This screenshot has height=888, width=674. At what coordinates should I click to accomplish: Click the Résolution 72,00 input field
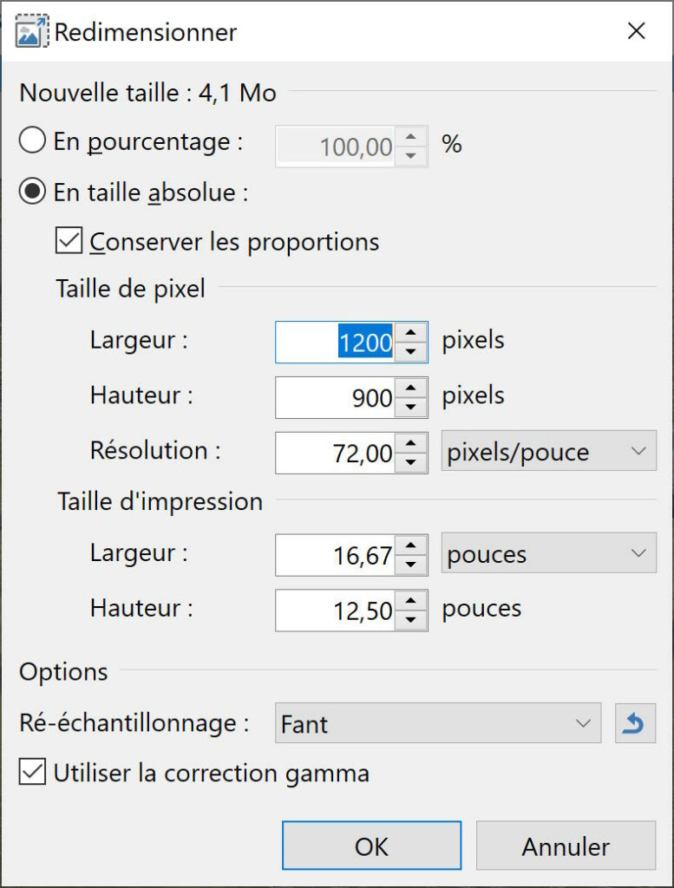(x=336, y=453)
